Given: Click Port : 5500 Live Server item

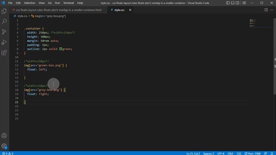Looking at the screenshot, I should point(253,153).
